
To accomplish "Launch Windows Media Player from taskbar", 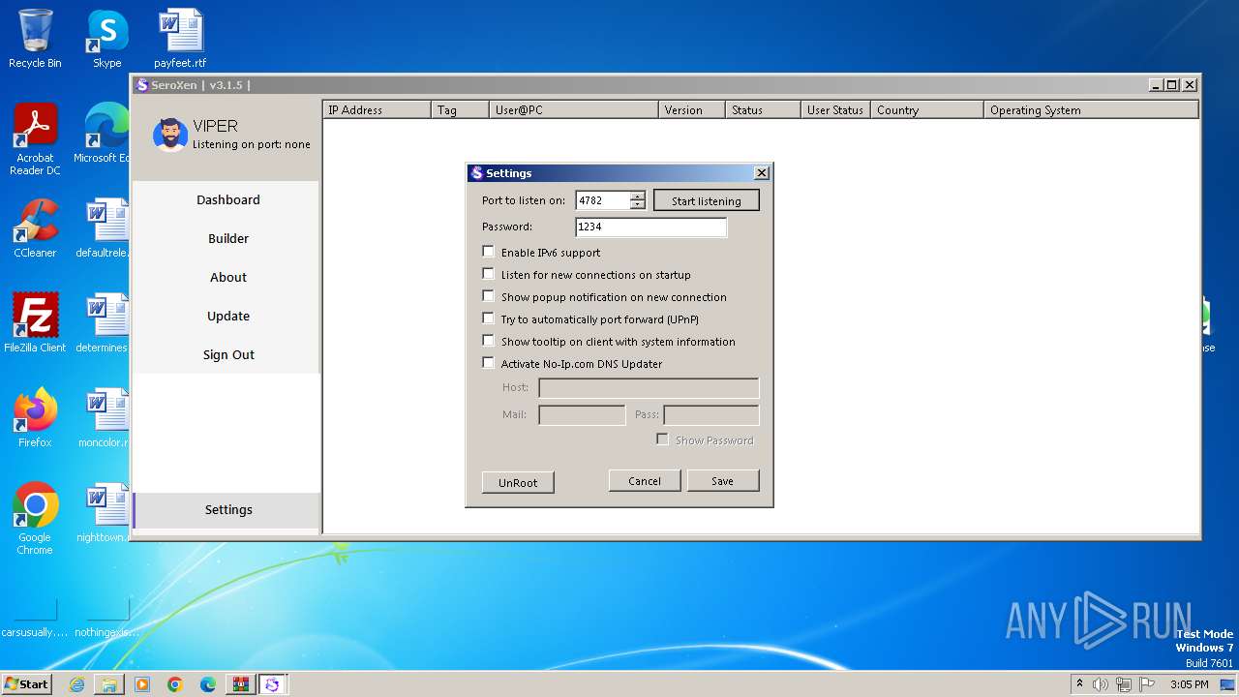I will point(142,684).
